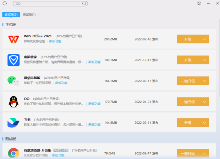This screenshot has width=220, height=159.
Task: Expand upgrade options arrow for 微信电脑版
Action: 204,81
